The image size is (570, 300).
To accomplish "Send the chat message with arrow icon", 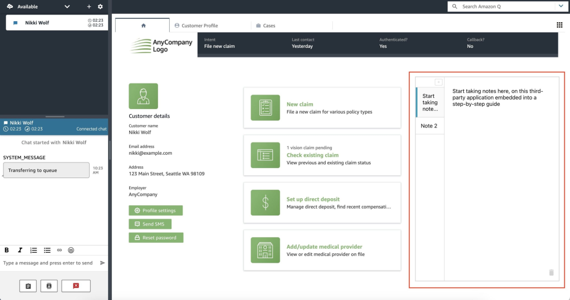I will tap(102, 263).
